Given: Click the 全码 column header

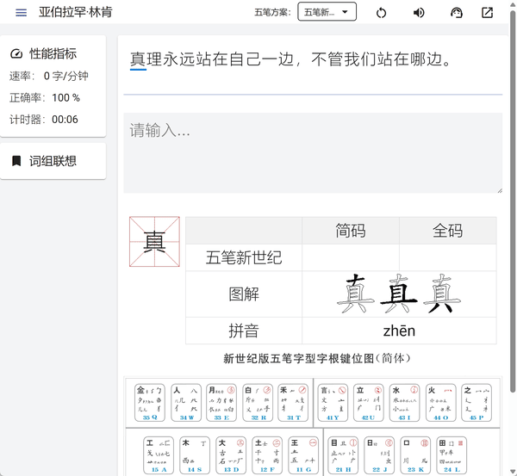Looking at the screenshot, I should [447, 231].
